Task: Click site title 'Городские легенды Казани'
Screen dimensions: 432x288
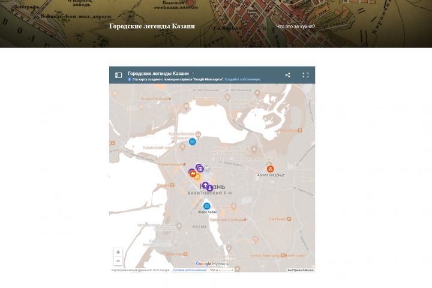Action: pyautogui.click(x=152, y=26)
